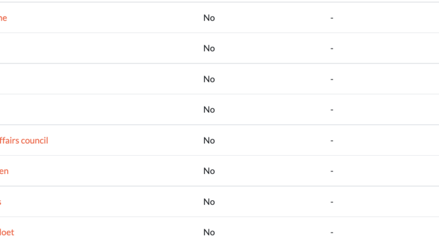Click the dash in the "en" row
Screen dimensions: 439x247
click(x=332, y=171)
